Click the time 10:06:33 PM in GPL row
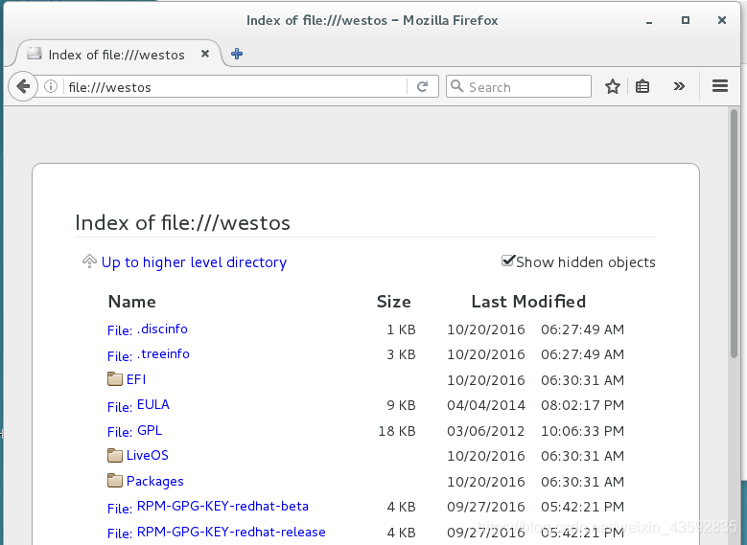Image resolution: width=747 pixels, height=545 pixels. tap(582, 431)
